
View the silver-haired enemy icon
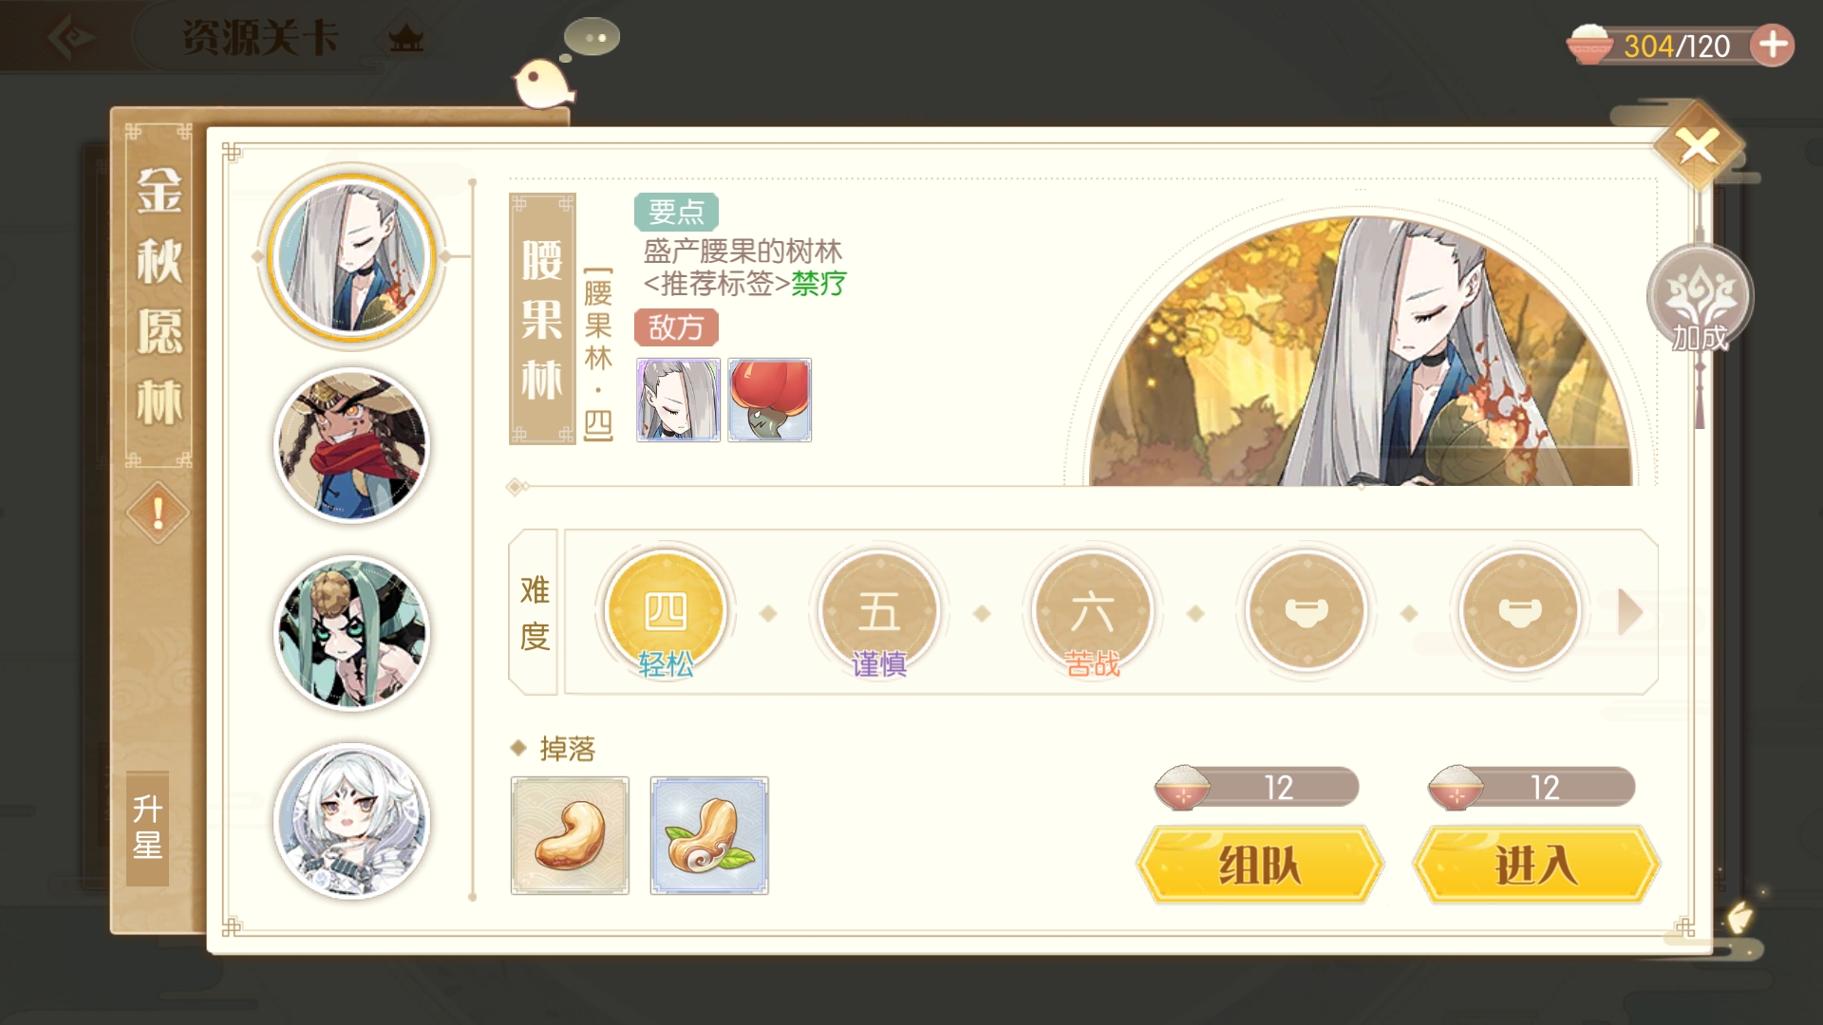(x=678, y=400)
